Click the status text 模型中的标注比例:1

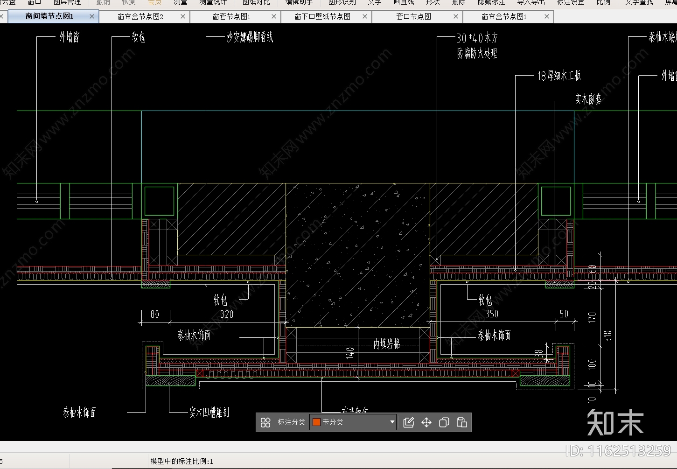182,461
